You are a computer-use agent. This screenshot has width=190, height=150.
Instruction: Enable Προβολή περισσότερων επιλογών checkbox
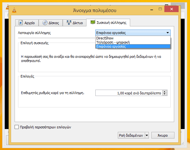[16, 127]
